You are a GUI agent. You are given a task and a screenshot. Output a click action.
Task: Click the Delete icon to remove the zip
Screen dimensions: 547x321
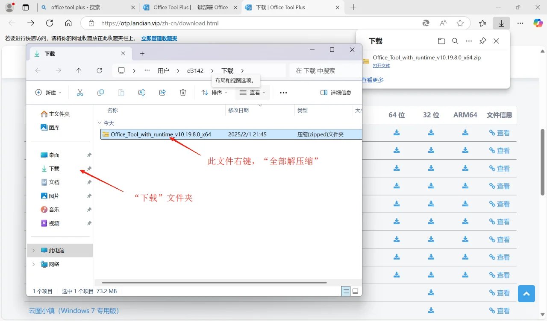(183, 92)
